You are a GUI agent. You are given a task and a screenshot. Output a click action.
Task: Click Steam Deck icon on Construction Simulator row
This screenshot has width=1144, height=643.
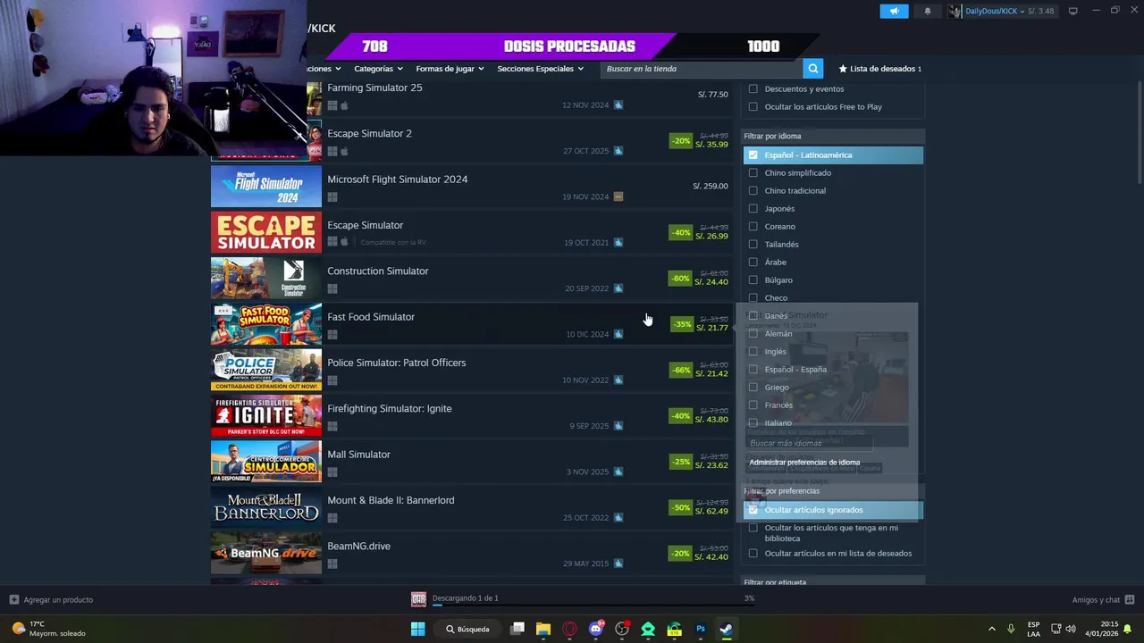tap(618, 288)
